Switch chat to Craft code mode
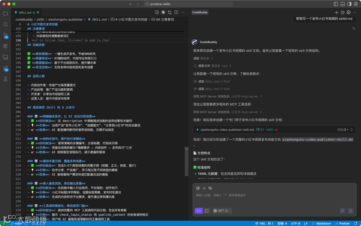 point(199,211)
